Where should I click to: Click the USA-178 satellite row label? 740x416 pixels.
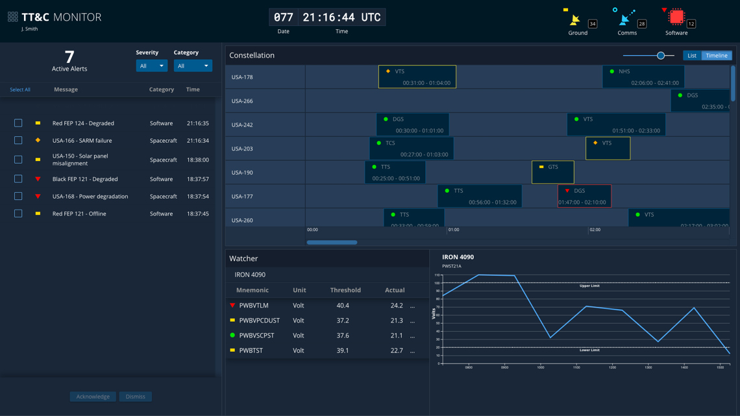point(242,77)
